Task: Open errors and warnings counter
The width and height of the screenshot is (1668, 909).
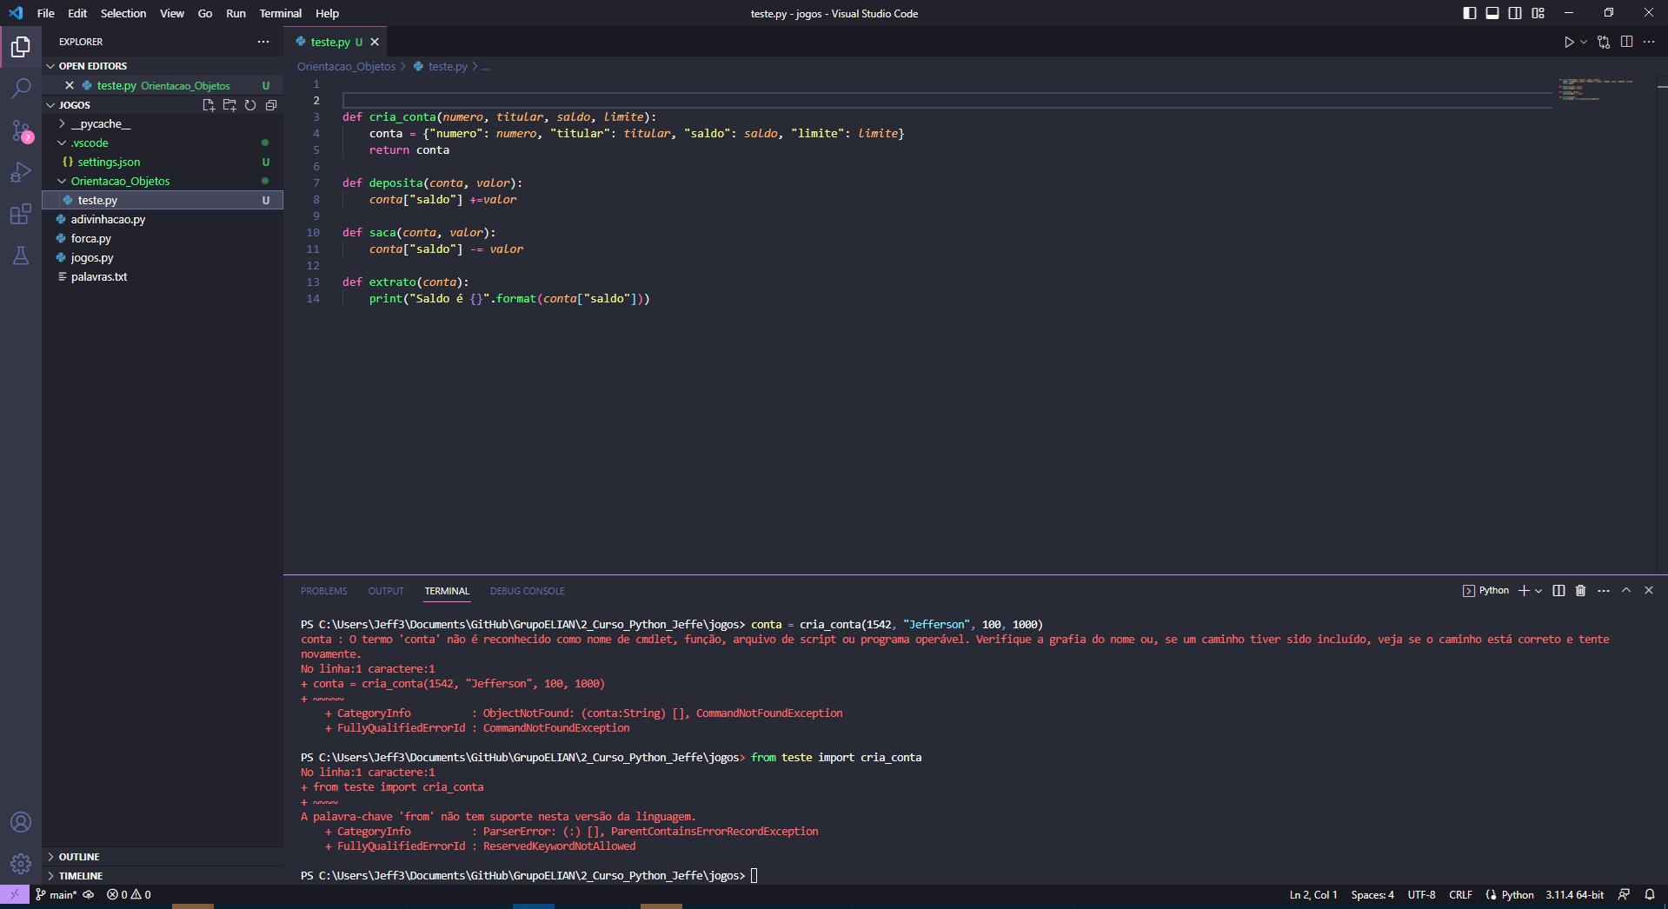Action: point(129,894)
